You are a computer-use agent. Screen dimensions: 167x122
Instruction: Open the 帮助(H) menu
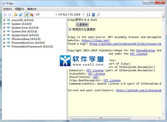[32, 9]
